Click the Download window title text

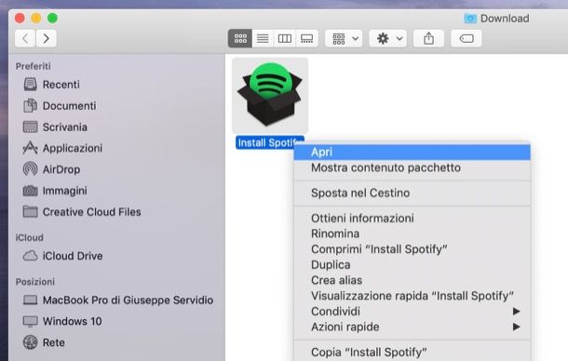pyautogui.click(x=505, y=19)
